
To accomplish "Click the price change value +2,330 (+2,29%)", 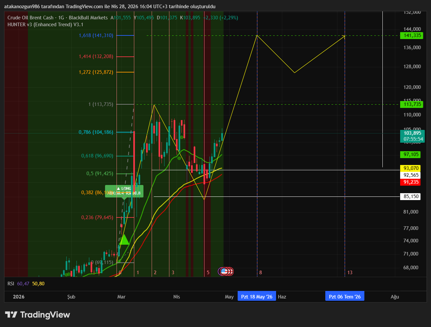I will click(221, 18).
